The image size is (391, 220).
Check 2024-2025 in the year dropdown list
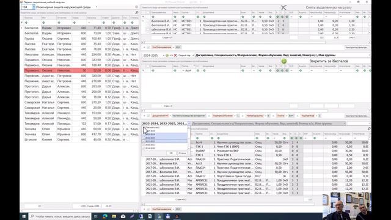[144, 131]
